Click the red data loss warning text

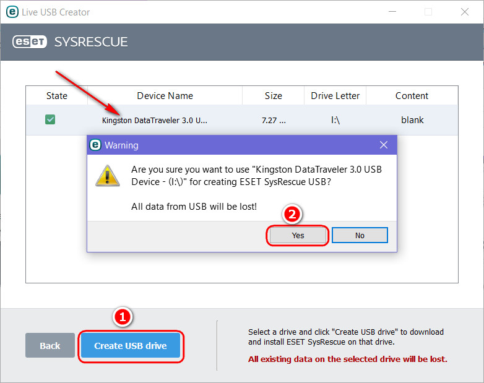click(348, 359)
